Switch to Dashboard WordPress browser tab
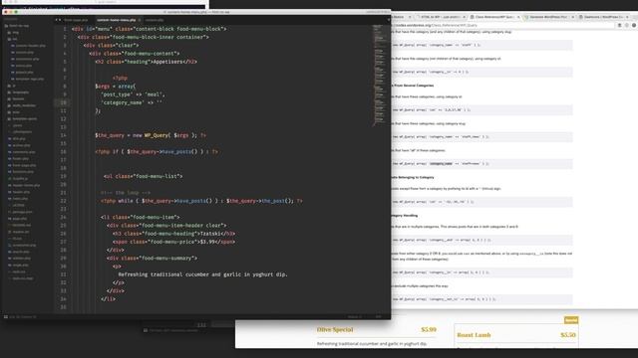The width and height of the screenshot is (638, 358). pyautogui.click(x=603, y=17)
